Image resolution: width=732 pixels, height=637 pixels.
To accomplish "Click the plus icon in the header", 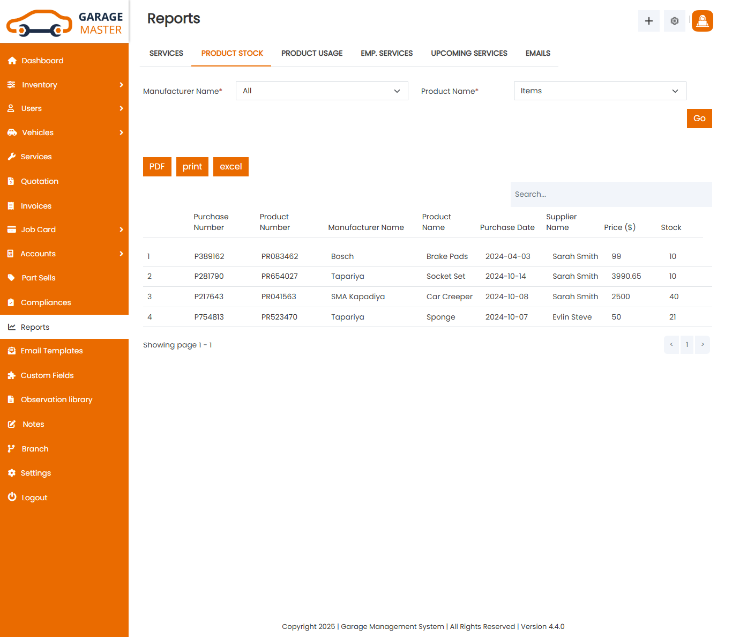I will pyautogui.click(x=648, y=21).
